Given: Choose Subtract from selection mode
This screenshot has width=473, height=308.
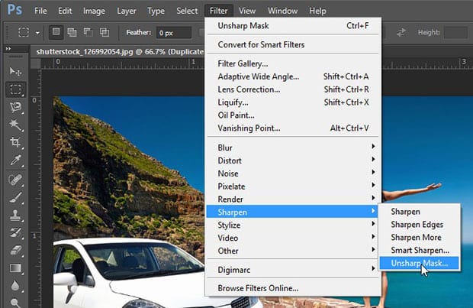Looking at the screenshot, I should (x=88, y=32).
